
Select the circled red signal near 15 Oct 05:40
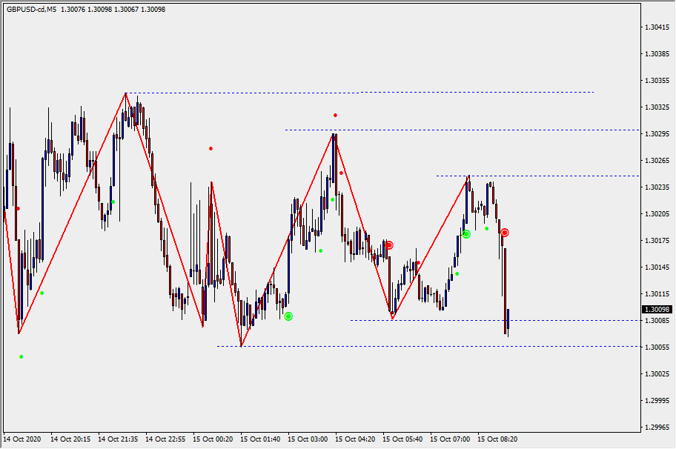pos(388,245)
